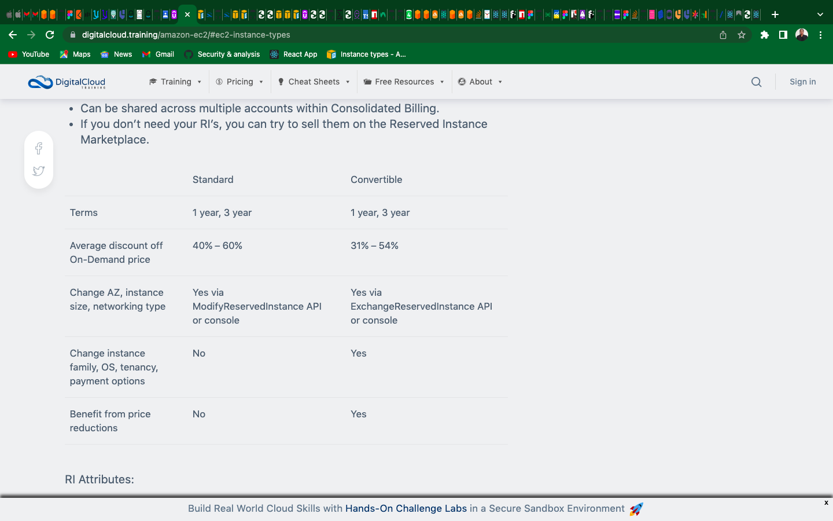This screenshot has height=521, width=833.
Task: Click the Hands-On Challenge Labs link
Action: pyautogui.click(x=406, y=508)
